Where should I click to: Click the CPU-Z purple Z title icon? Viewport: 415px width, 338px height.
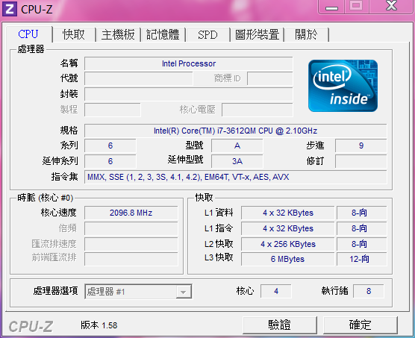tap(10, 9)
